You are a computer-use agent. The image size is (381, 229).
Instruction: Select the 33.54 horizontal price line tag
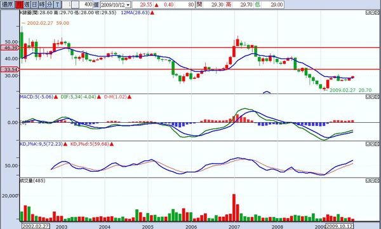click(x=10, y=69)
